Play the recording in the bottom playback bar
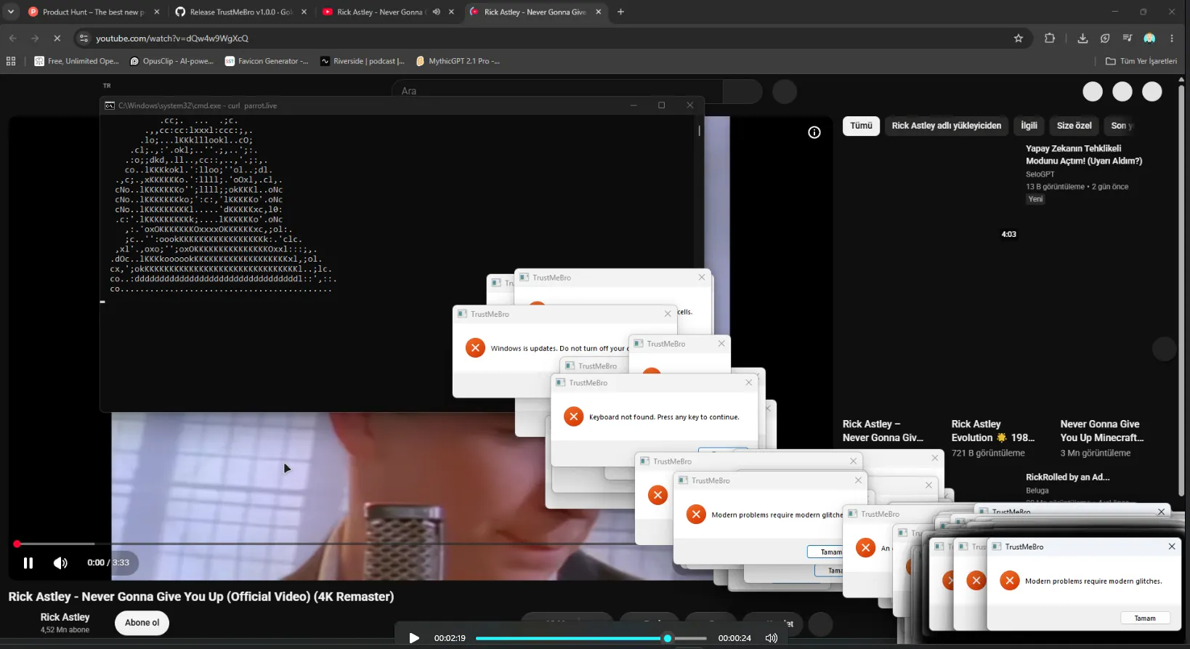This screenshot has height=649, width=1190. tap(413, 638)
